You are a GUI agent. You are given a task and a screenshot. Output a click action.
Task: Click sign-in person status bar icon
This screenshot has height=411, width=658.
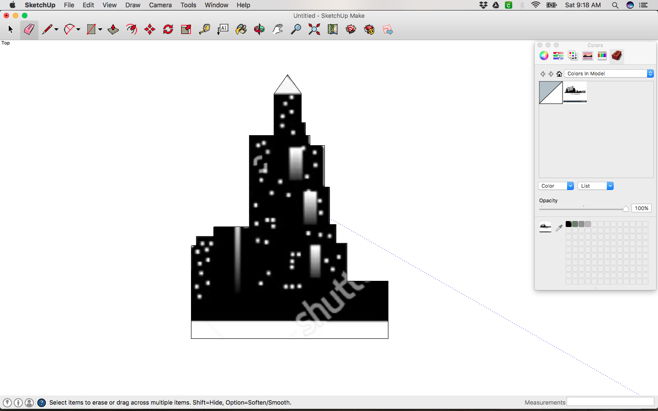(x=29, y=402)
